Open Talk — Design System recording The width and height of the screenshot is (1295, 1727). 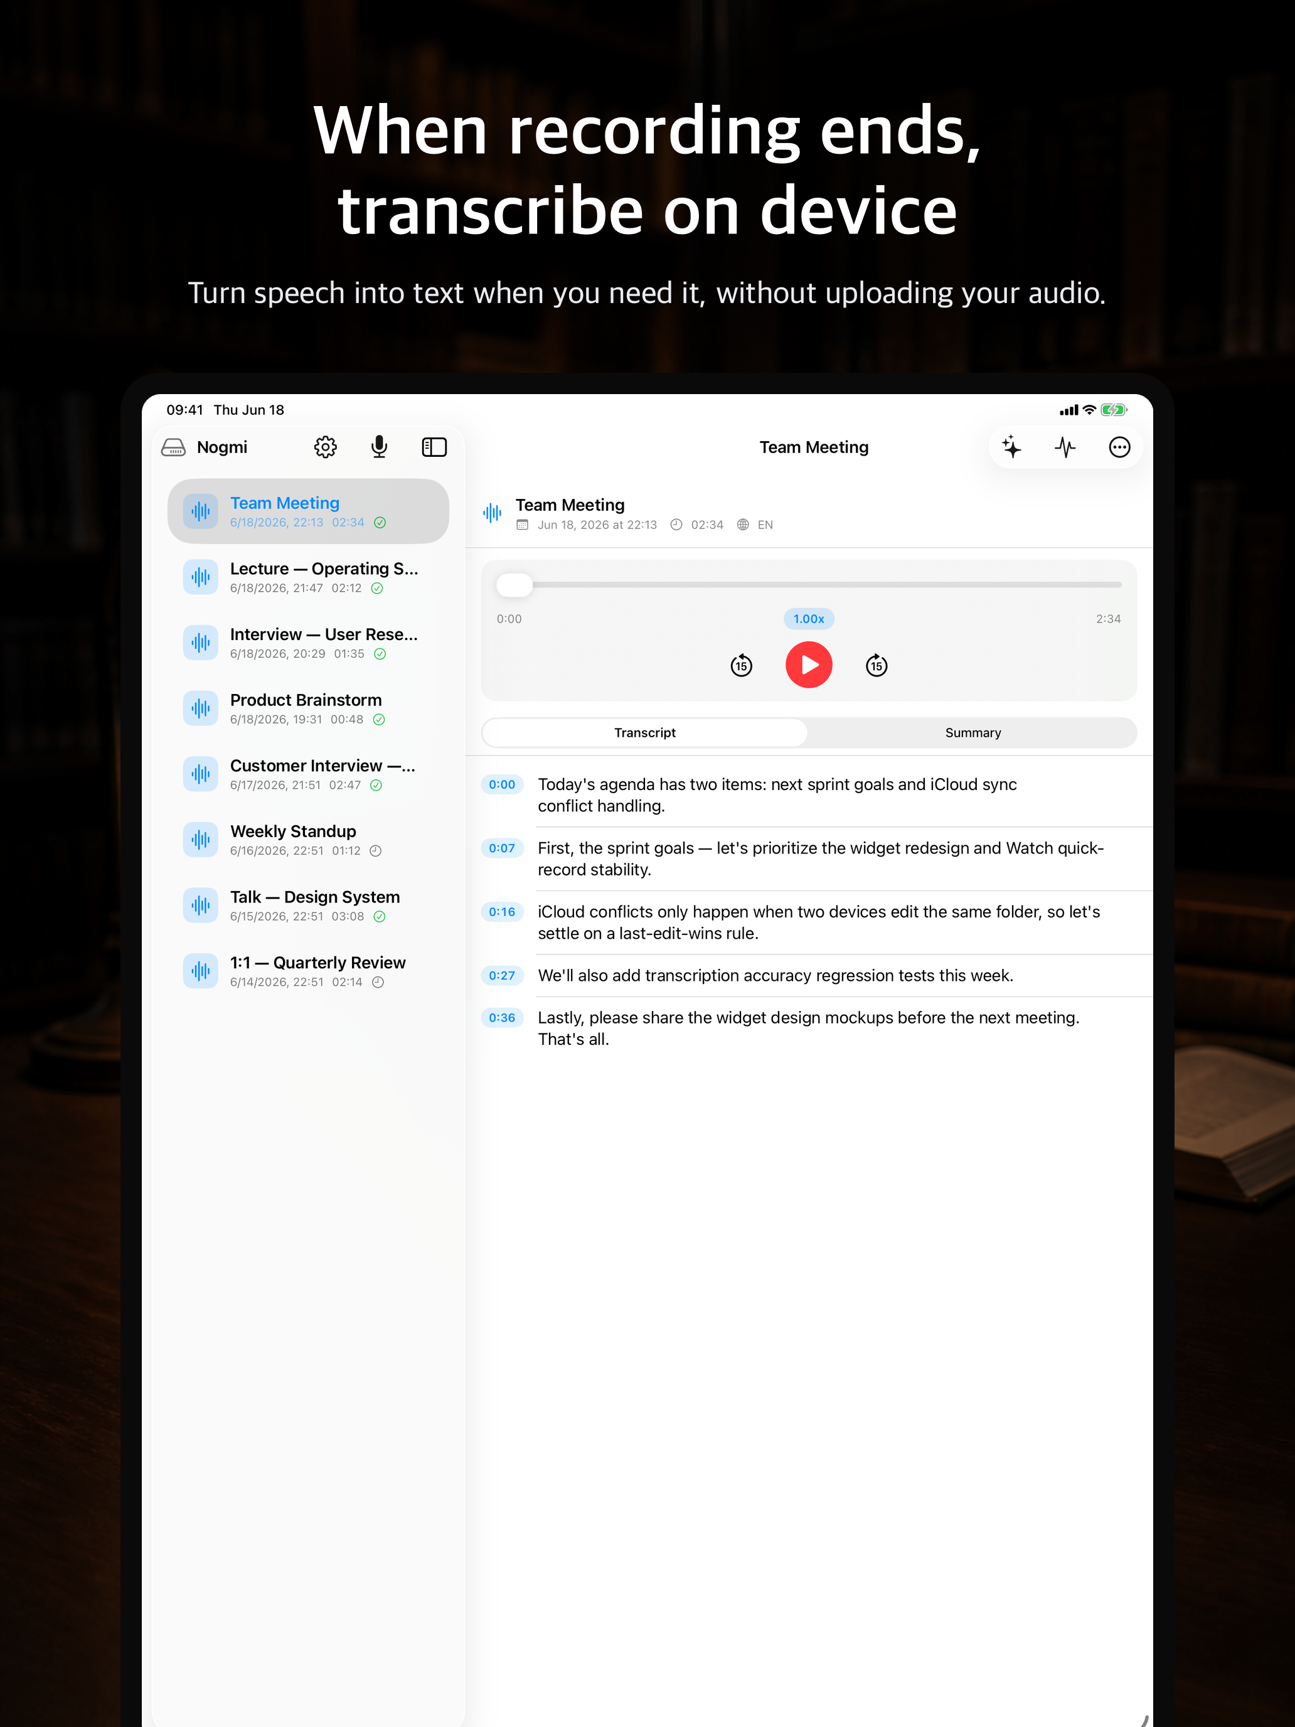click(x=308, y=905)
